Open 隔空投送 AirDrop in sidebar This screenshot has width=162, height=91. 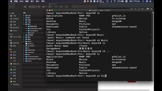14,28
